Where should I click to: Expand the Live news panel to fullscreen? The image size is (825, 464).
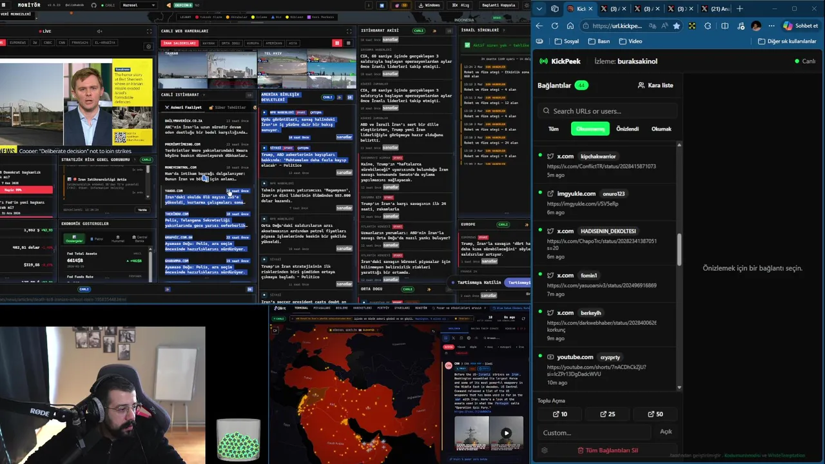point(150,31)
